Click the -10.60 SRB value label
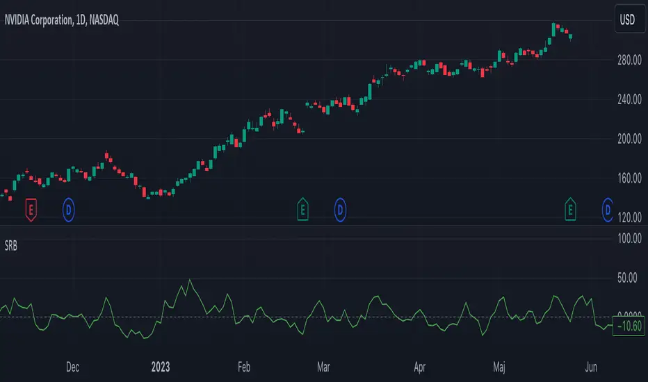Screen dimensions: 648x382 629,326
